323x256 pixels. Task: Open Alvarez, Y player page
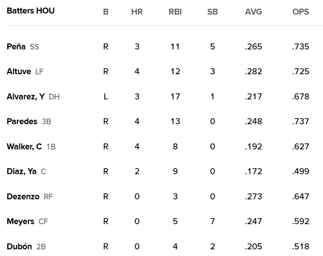point(25,97)
